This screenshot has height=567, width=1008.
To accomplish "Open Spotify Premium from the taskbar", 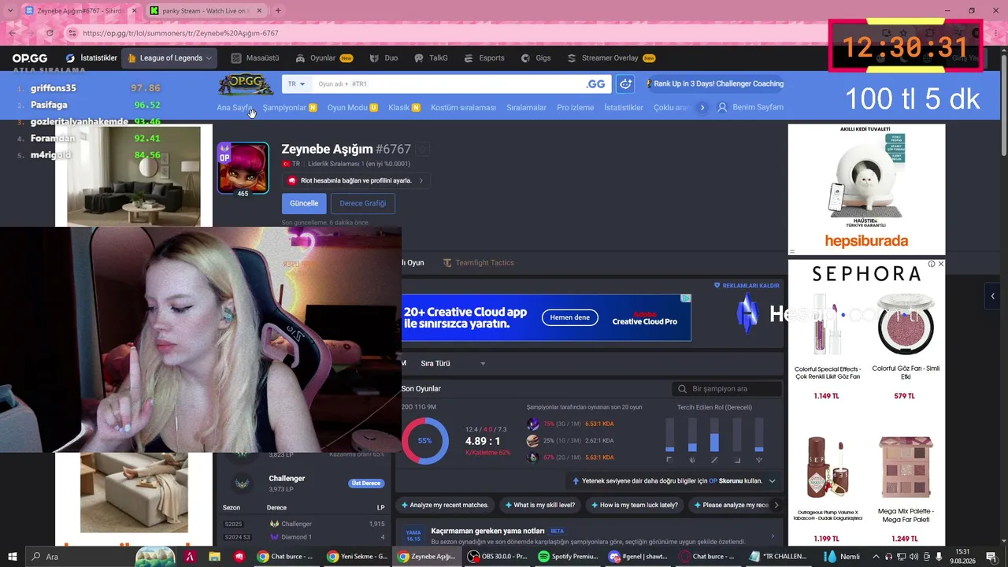I will (568, 557).
